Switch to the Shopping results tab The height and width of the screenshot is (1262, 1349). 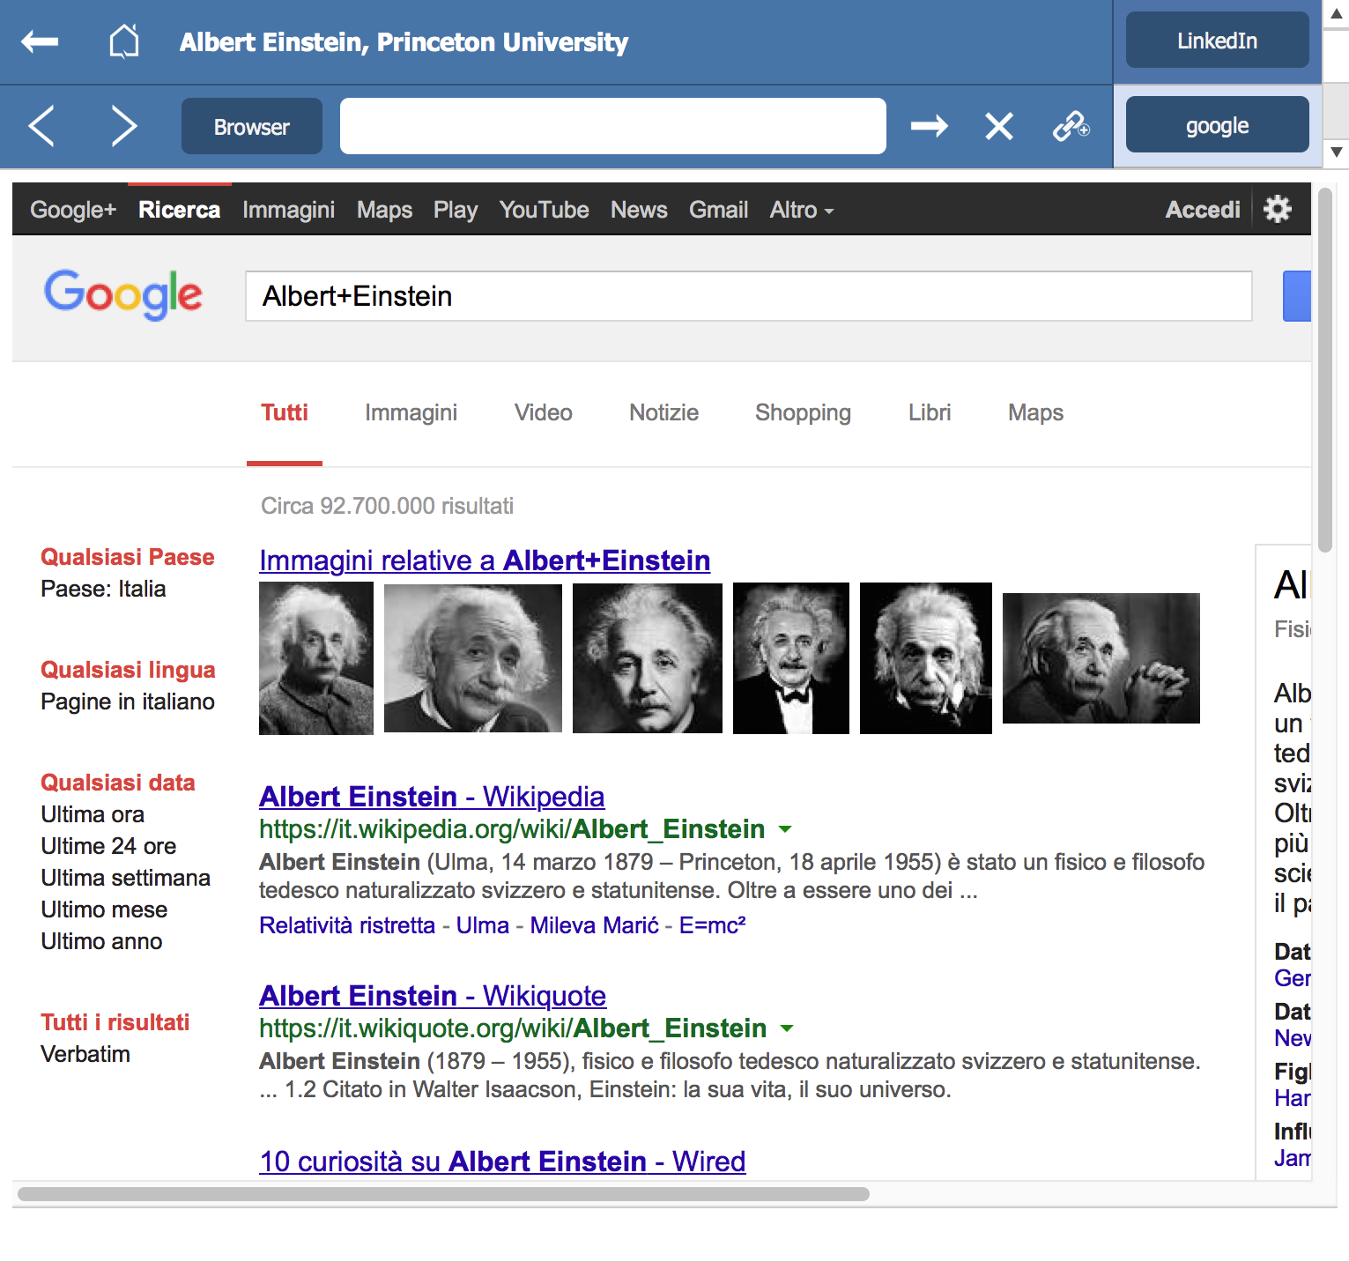pyautogui.click(x=804, y=412)
